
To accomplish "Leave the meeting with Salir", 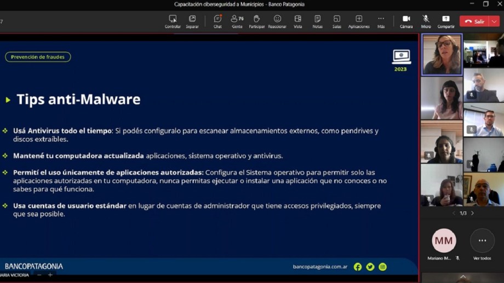I will [474, 21].
